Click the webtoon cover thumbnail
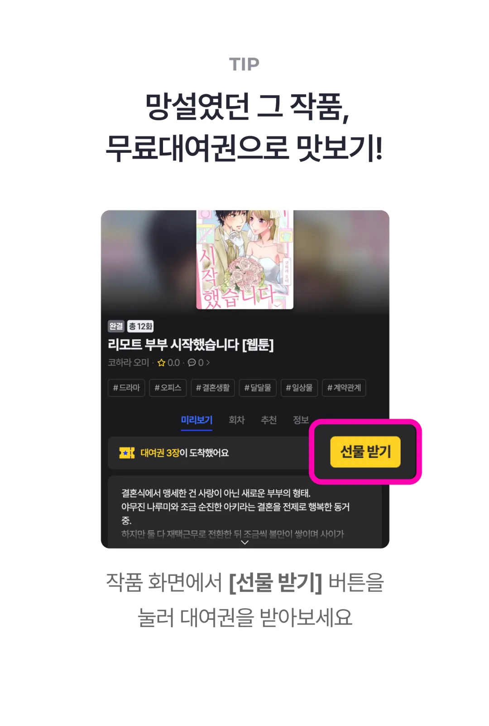 tap(244, 259)
